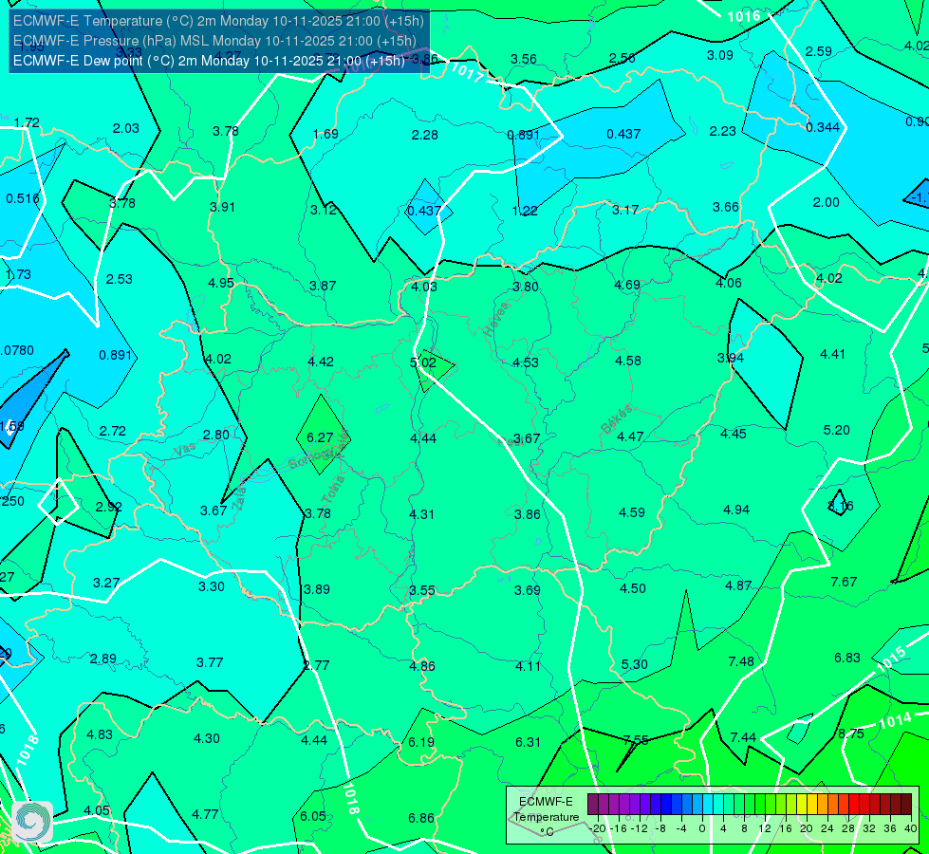
Task: Click the legend scale label 0
Action: pos(702,828)
